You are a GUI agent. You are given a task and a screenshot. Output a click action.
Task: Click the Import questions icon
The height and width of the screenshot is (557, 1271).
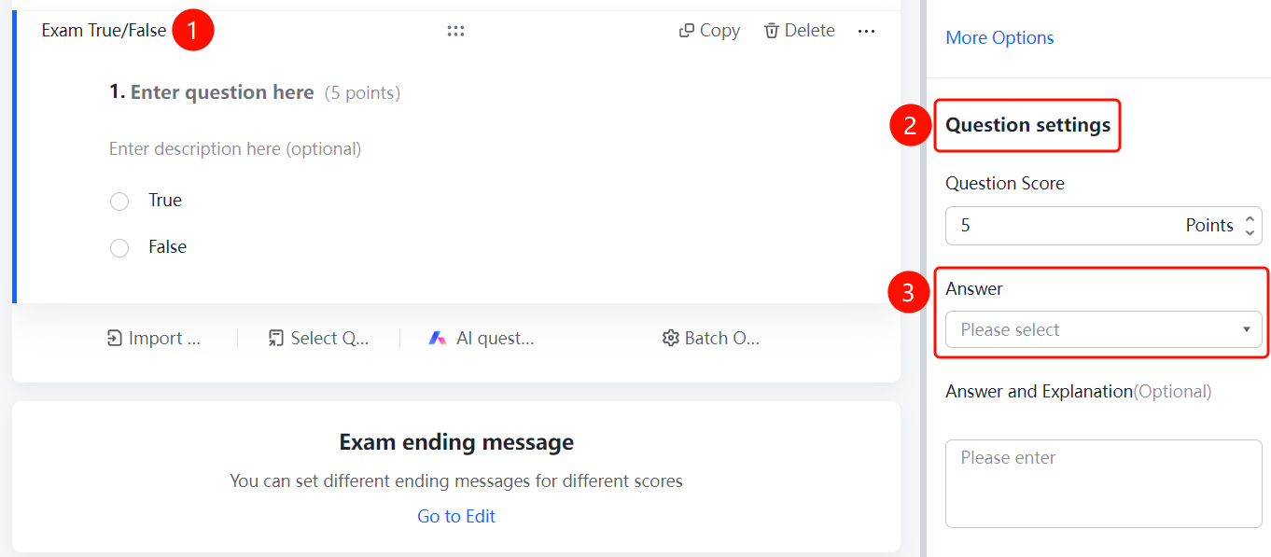click(x=115, y=338)
